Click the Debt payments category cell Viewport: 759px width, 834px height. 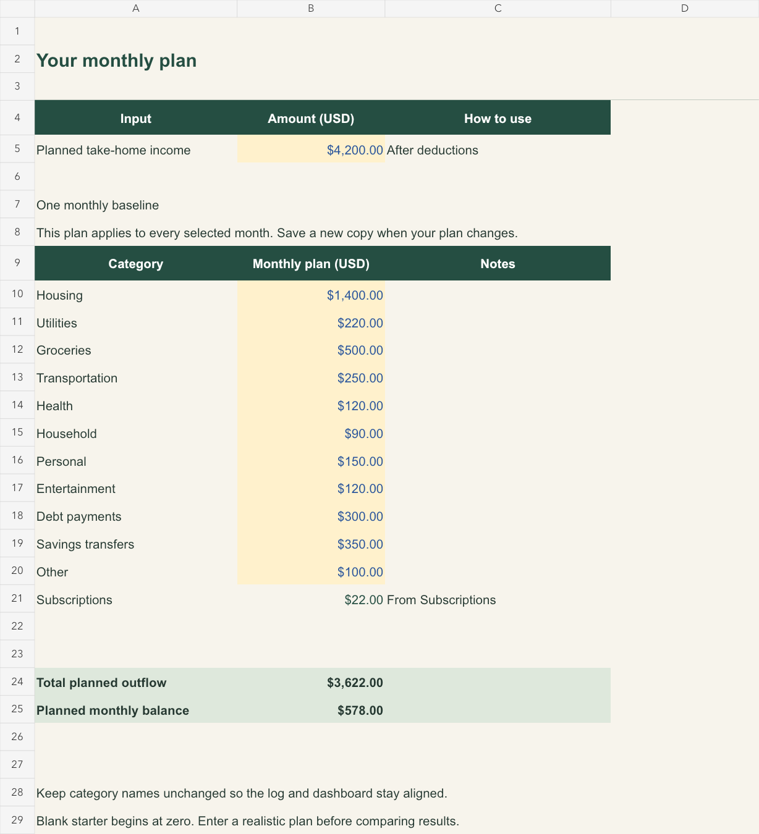pyautogui.click(x=136, y=516)
